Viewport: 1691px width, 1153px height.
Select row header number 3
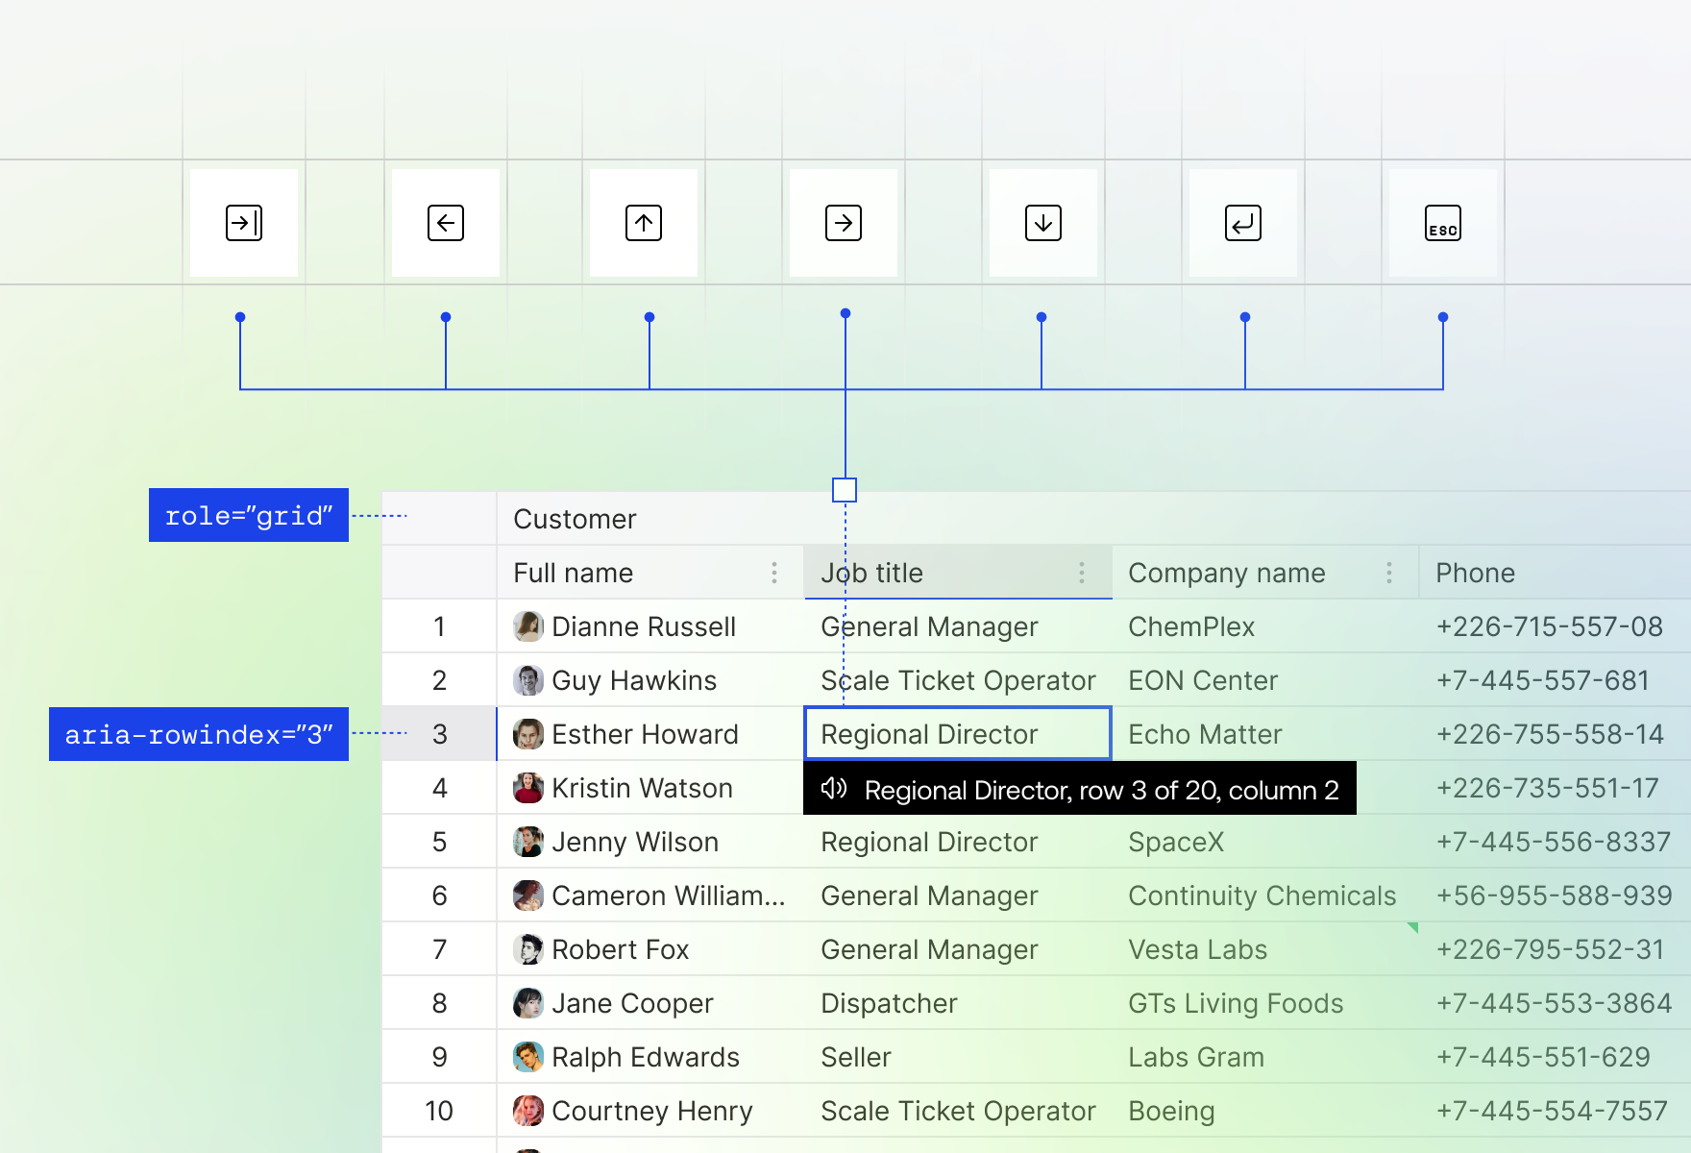click(x=439, y=734)
